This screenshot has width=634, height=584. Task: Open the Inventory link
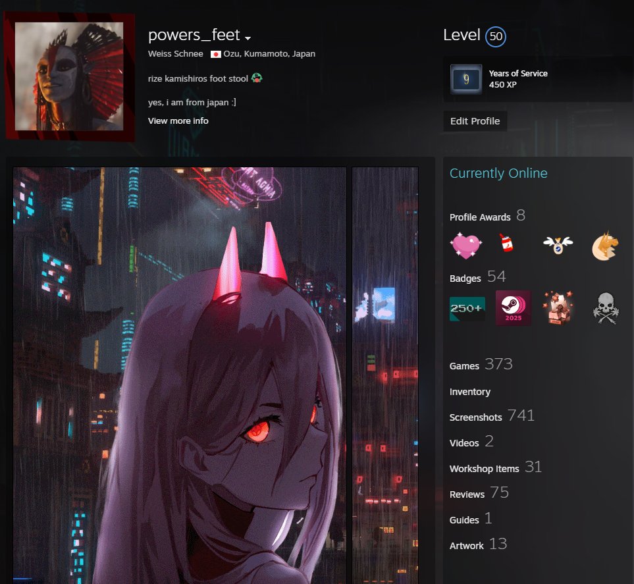[470, 392]
